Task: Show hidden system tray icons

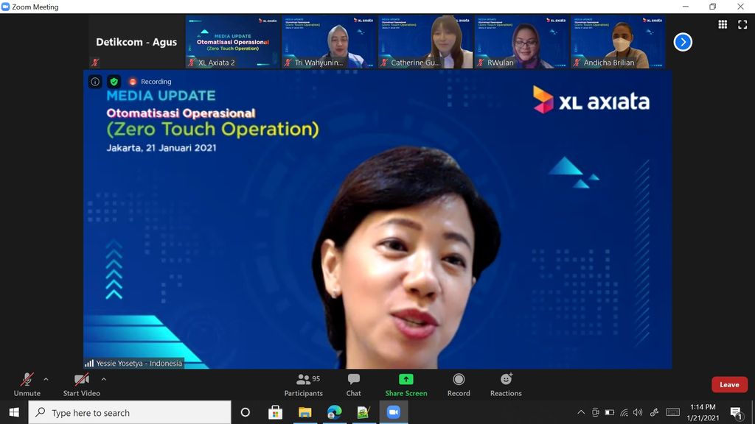Action: click(581, 412)
